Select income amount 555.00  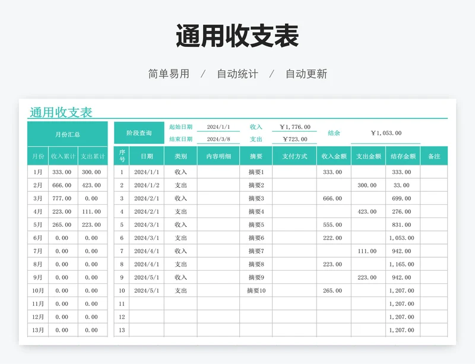(332, 225)
